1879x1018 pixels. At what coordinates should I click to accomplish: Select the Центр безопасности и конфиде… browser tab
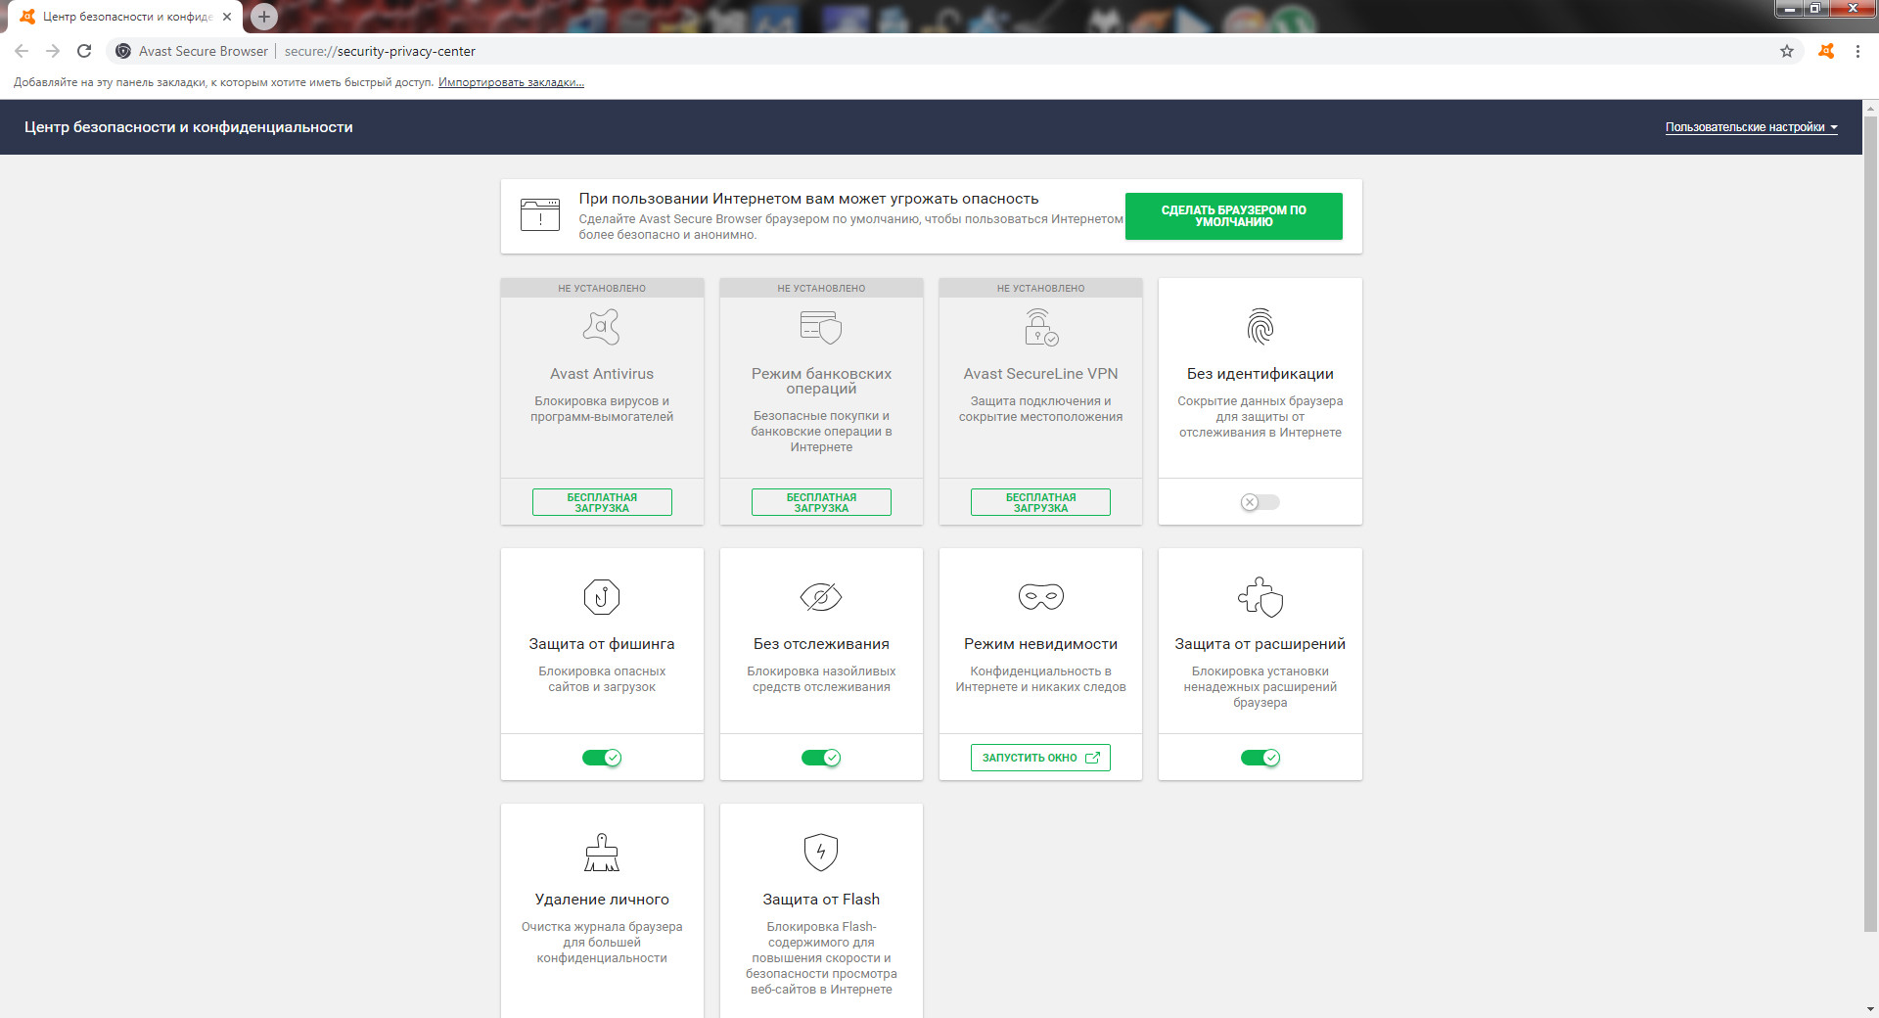pos(125,17)
